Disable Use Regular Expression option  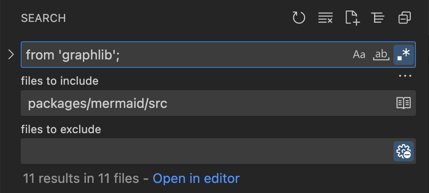click(x=404, y=55)
